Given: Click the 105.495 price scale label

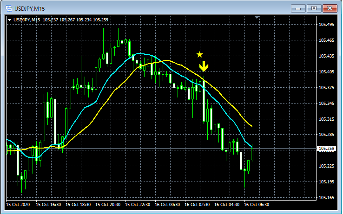Looking at the screenshot, I should click(x=326, y=25).
